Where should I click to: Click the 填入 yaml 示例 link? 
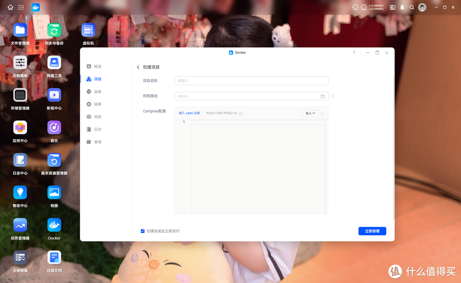(x=190, y=113)
